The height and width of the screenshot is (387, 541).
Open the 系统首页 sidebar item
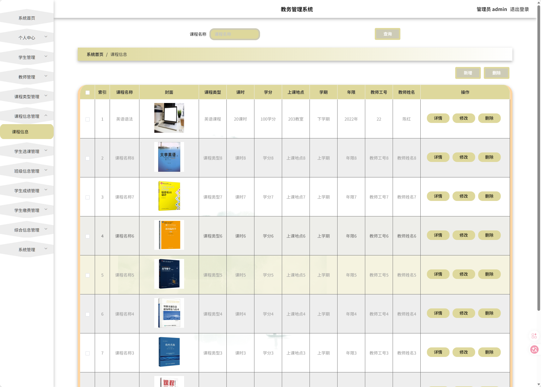pyautogui.click(x=27, y=18)
